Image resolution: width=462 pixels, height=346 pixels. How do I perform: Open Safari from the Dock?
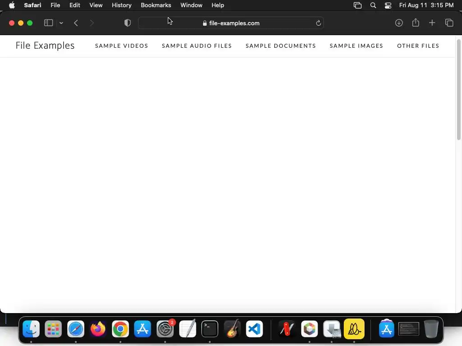(76, 328)
